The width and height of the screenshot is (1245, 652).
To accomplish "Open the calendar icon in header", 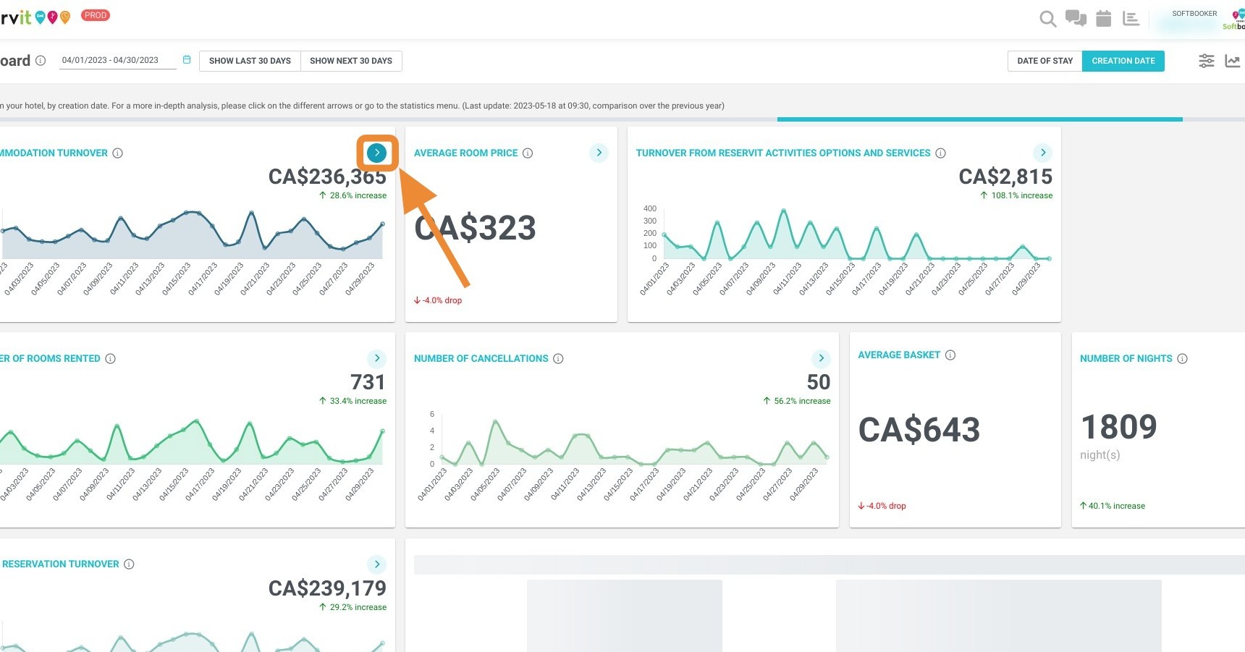I will click(x=1103, y=18).
